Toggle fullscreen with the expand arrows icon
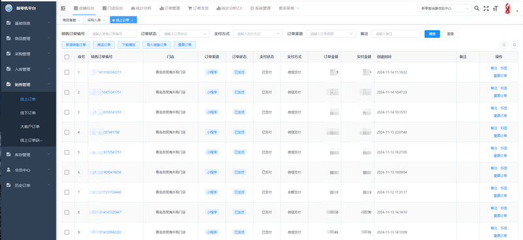The height and width of the screenshot is (240, 523). 486,8
